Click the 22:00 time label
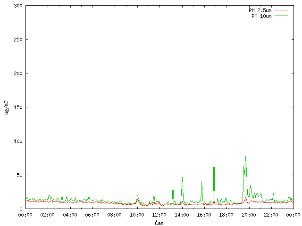302x226 pixels. (x=271, y=215)
